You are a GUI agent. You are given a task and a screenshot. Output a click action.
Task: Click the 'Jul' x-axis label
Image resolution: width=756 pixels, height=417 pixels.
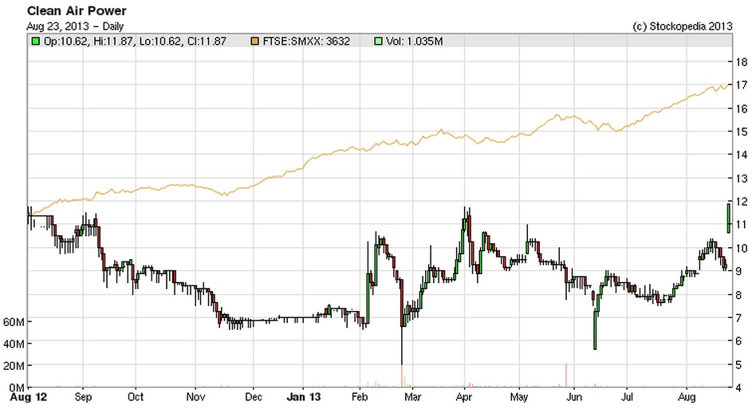point(627,397)
